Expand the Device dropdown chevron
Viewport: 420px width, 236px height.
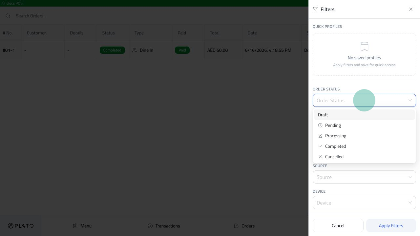tap(410, 203)
